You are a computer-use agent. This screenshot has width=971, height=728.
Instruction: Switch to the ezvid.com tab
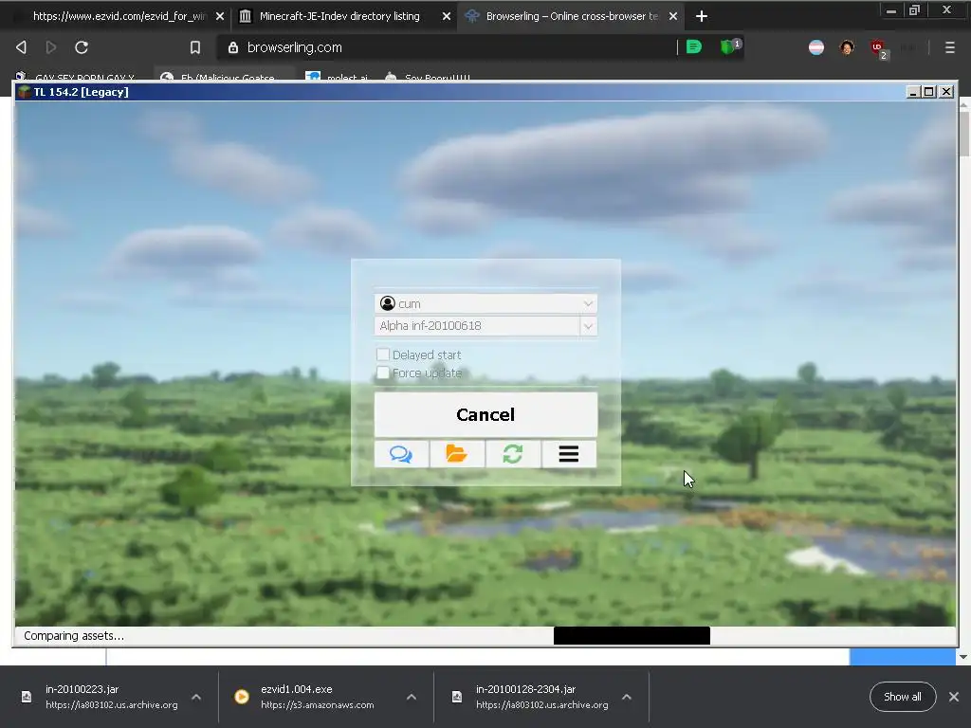tap(115, 16)
